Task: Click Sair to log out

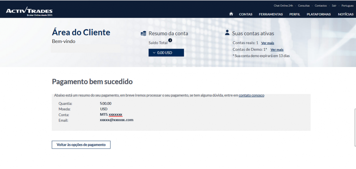Action: [334, 6]
